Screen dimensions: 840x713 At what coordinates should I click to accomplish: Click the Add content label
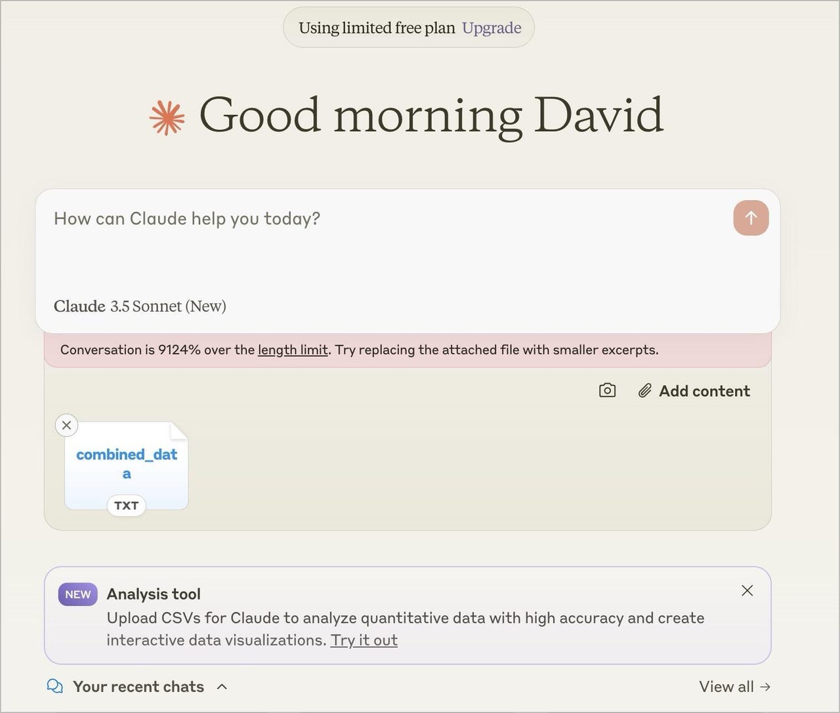(704, 391)
